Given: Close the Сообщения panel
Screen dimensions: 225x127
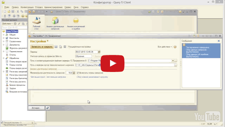Looking at the screenshot, I should (x=219, y=41).
